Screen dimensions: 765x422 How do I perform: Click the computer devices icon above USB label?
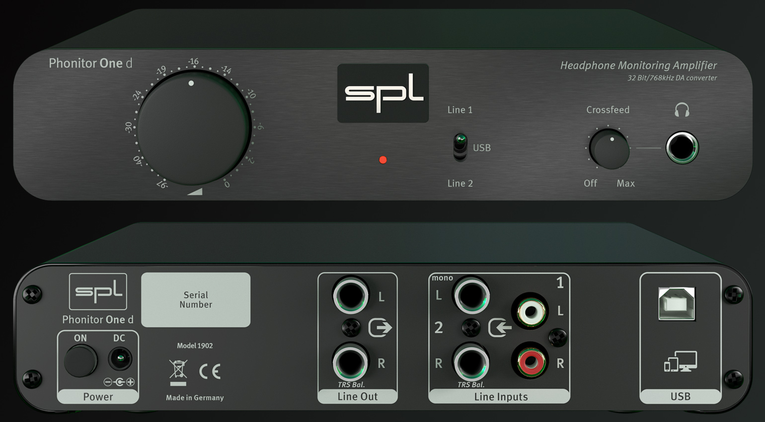[681, 361]
